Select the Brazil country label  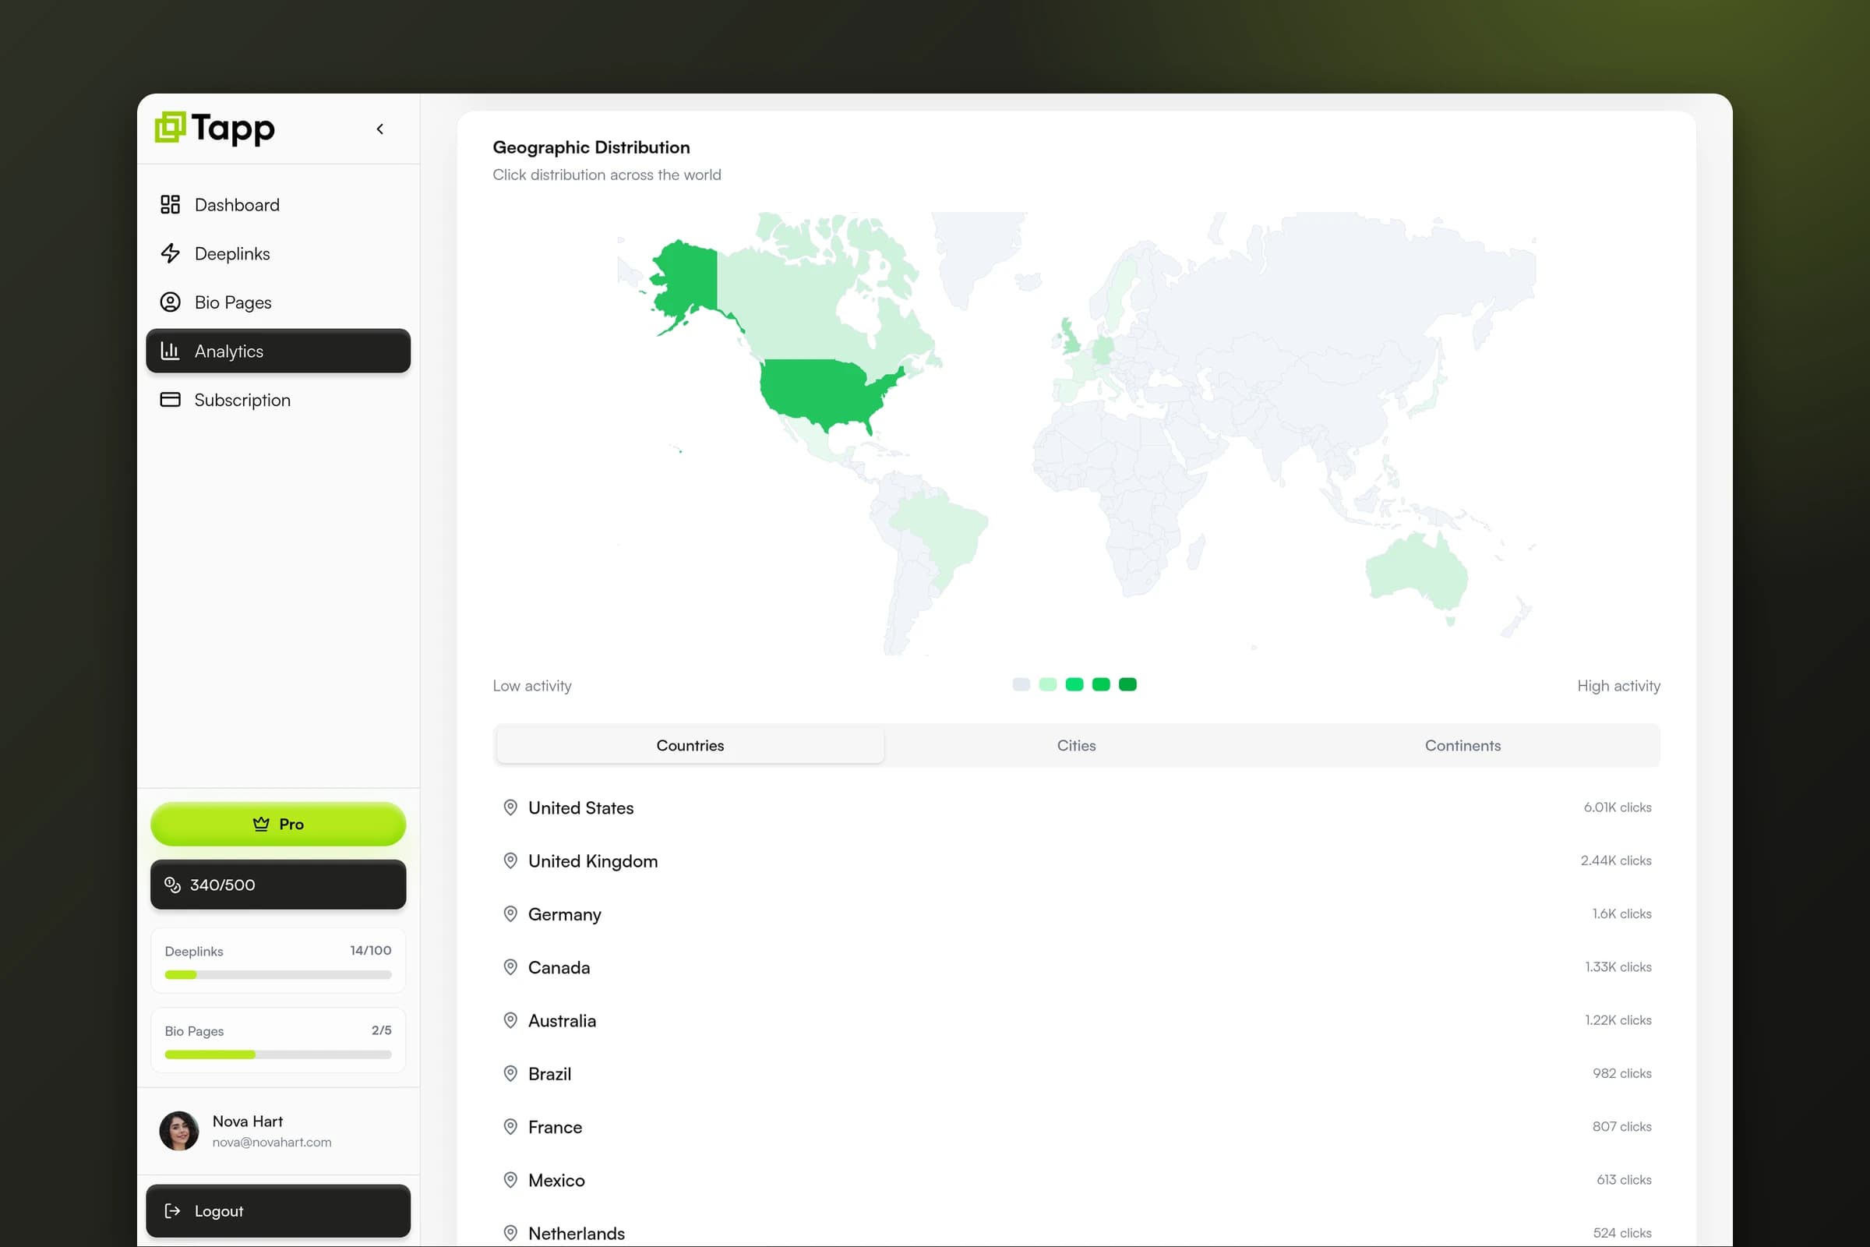pyautogui.click(x=549, y=1075)
